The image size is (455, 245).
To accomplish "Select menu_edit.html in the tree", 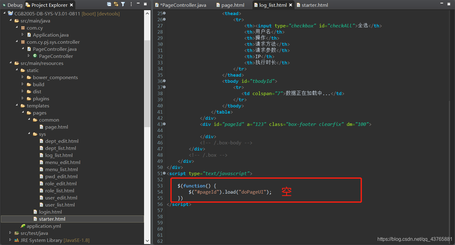I will click(63, 162).
